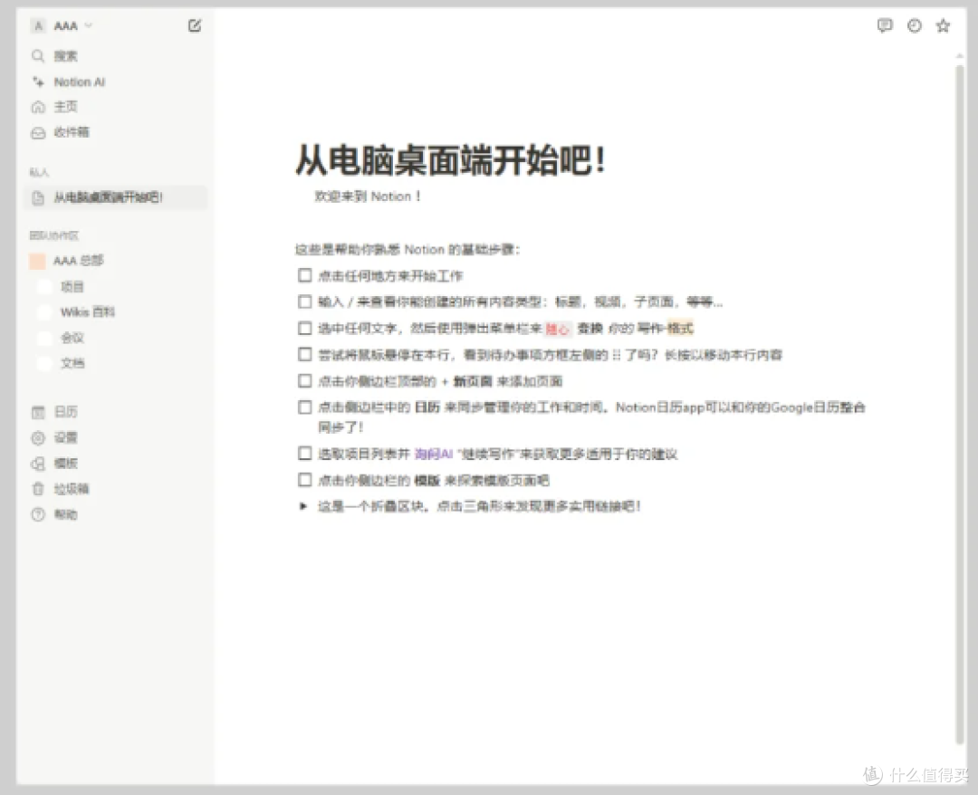Click the 欢迎来到 Notion! text line
This screenshot has width=978, height=795.
click(368, 196)
